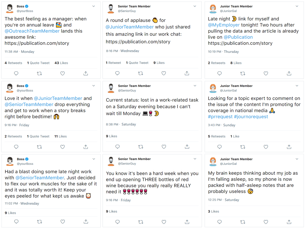Like the Saturday evening work-related task tweet
306x229 pixels.
click(x=164, y=147)
